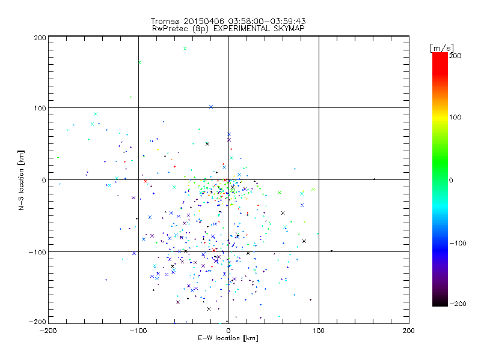The width and height of the screenshot is (481, 360).
Task: Select the black bottom of the color bar
Action: 440,302
